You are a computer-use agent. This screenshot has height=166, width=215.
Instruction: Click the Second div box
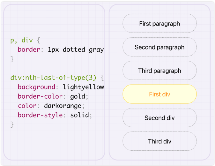coord(159,118)
